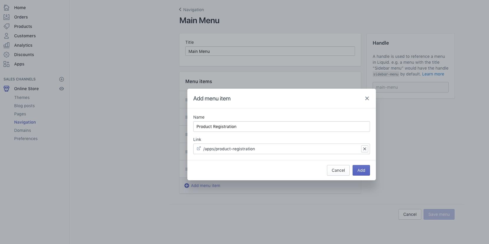Open Themes in the sidebar

click(x=22, y=97)
